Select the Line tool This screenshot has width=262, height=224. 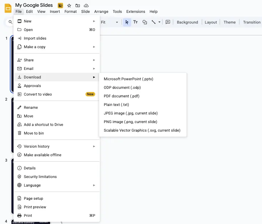(153, 22)
